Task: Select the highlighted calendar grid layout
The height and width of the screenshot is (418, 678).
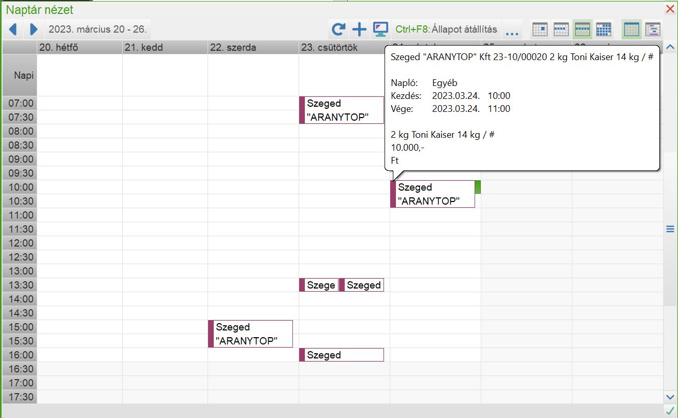Action: tap(632, 30)
